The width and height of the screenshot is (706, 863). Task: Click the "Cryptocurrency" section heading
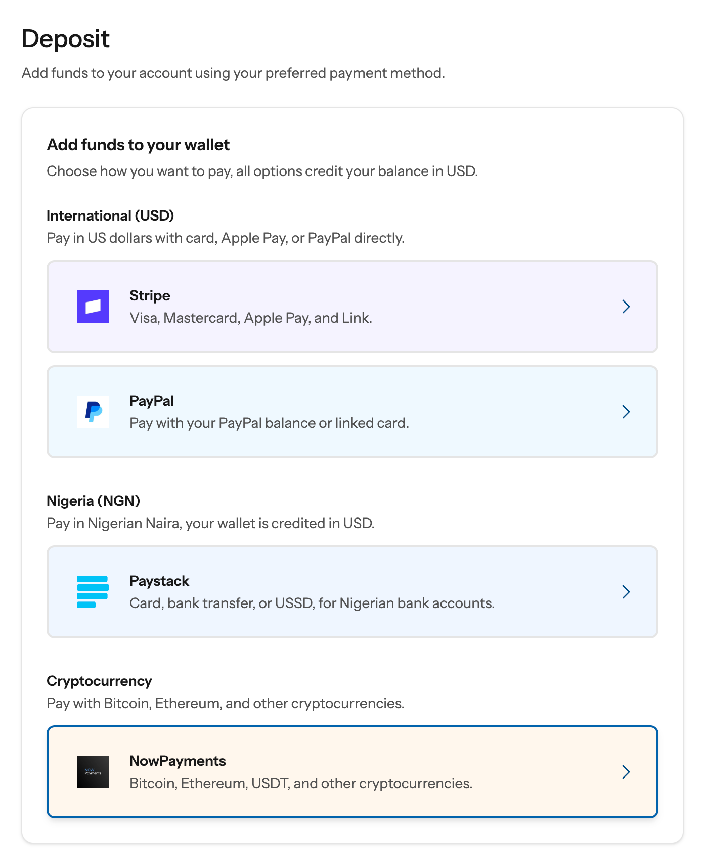99,681
